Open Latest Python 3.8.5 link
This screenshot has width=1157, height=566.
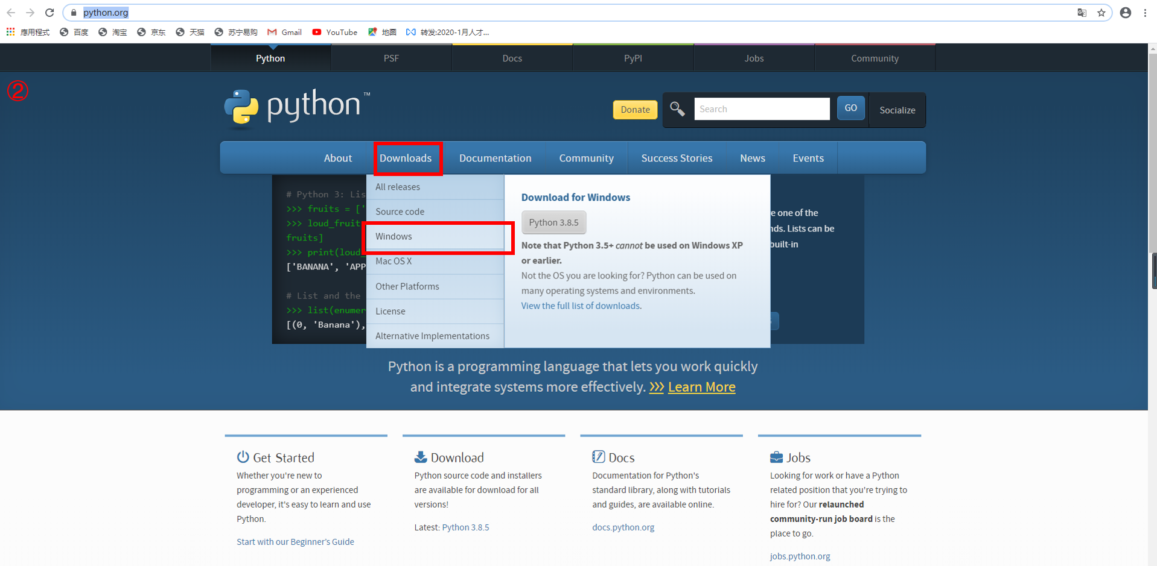[465, 527]
